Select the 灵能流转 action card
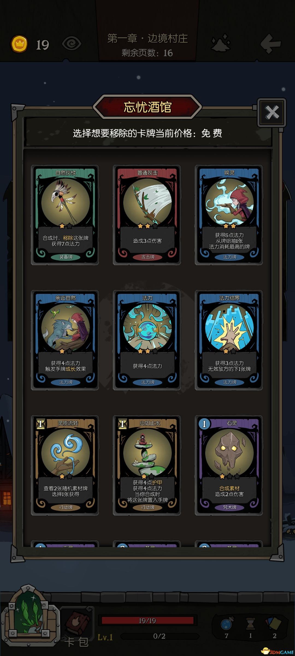The height and width of the screenshot is (656, 295). [x=65, y=465]
